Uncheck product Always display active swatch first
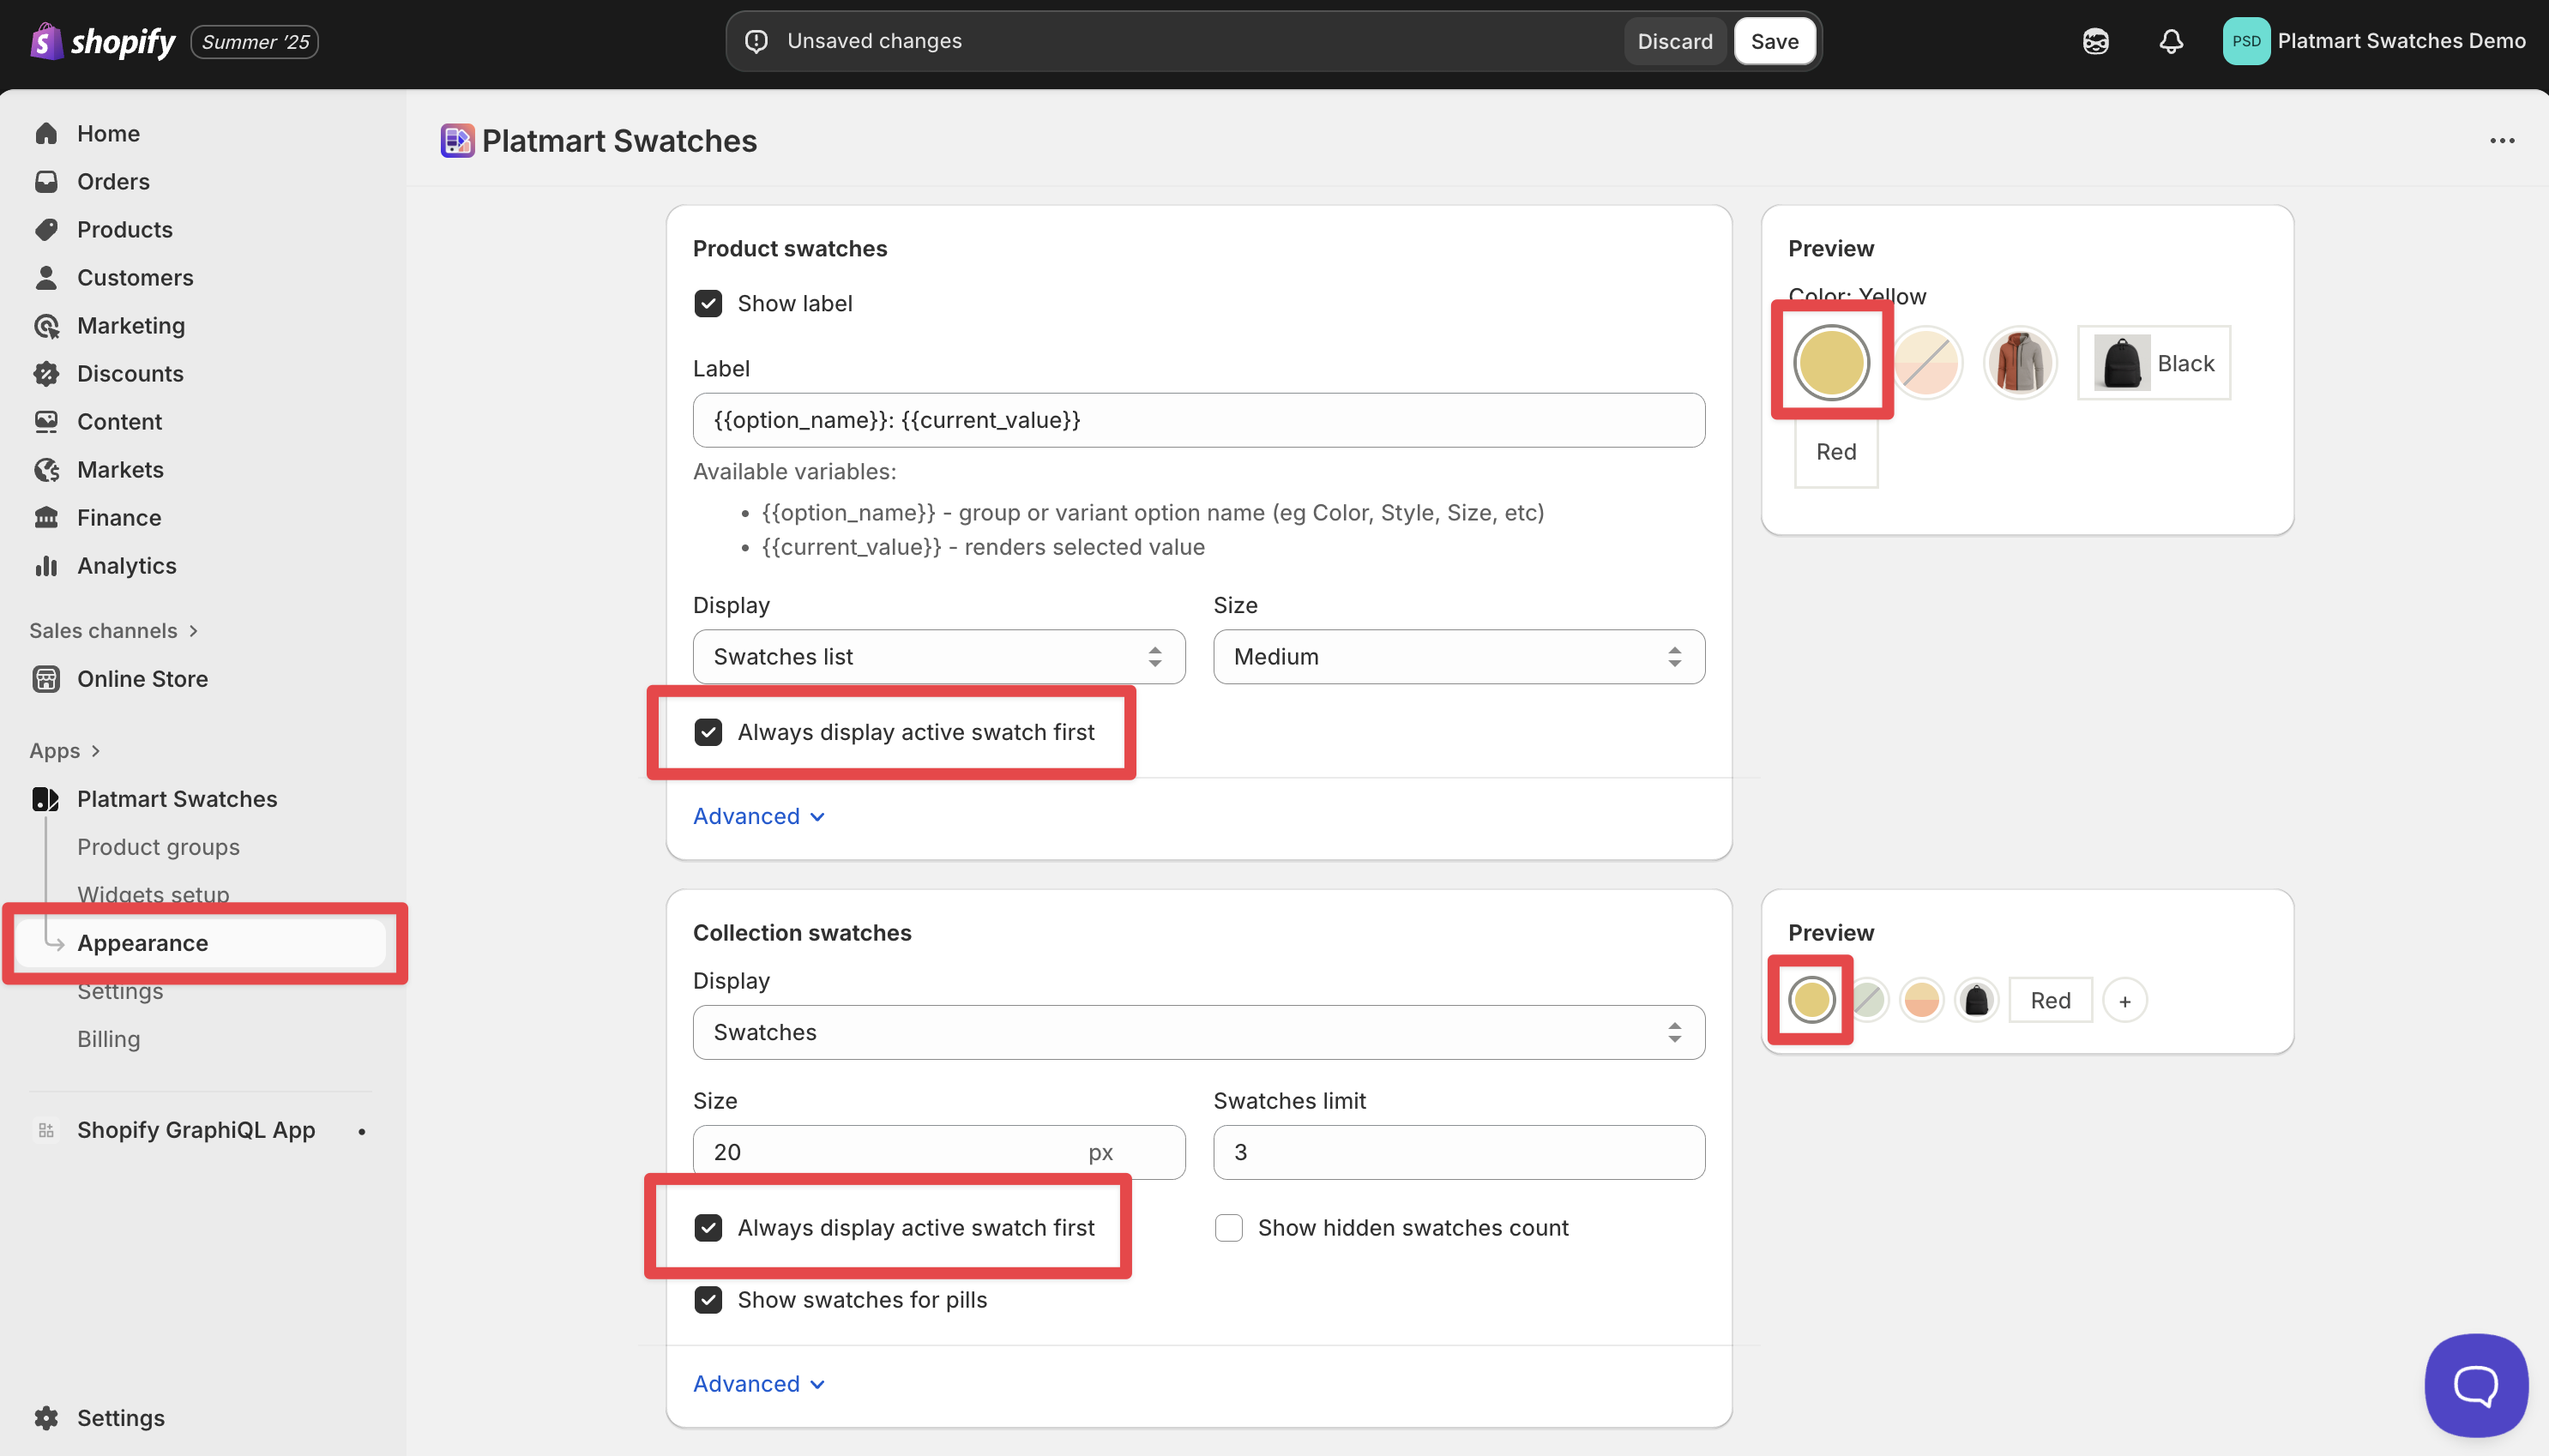The width and height of the screenshot is (2549, 1456). click(x=708, y=732)
